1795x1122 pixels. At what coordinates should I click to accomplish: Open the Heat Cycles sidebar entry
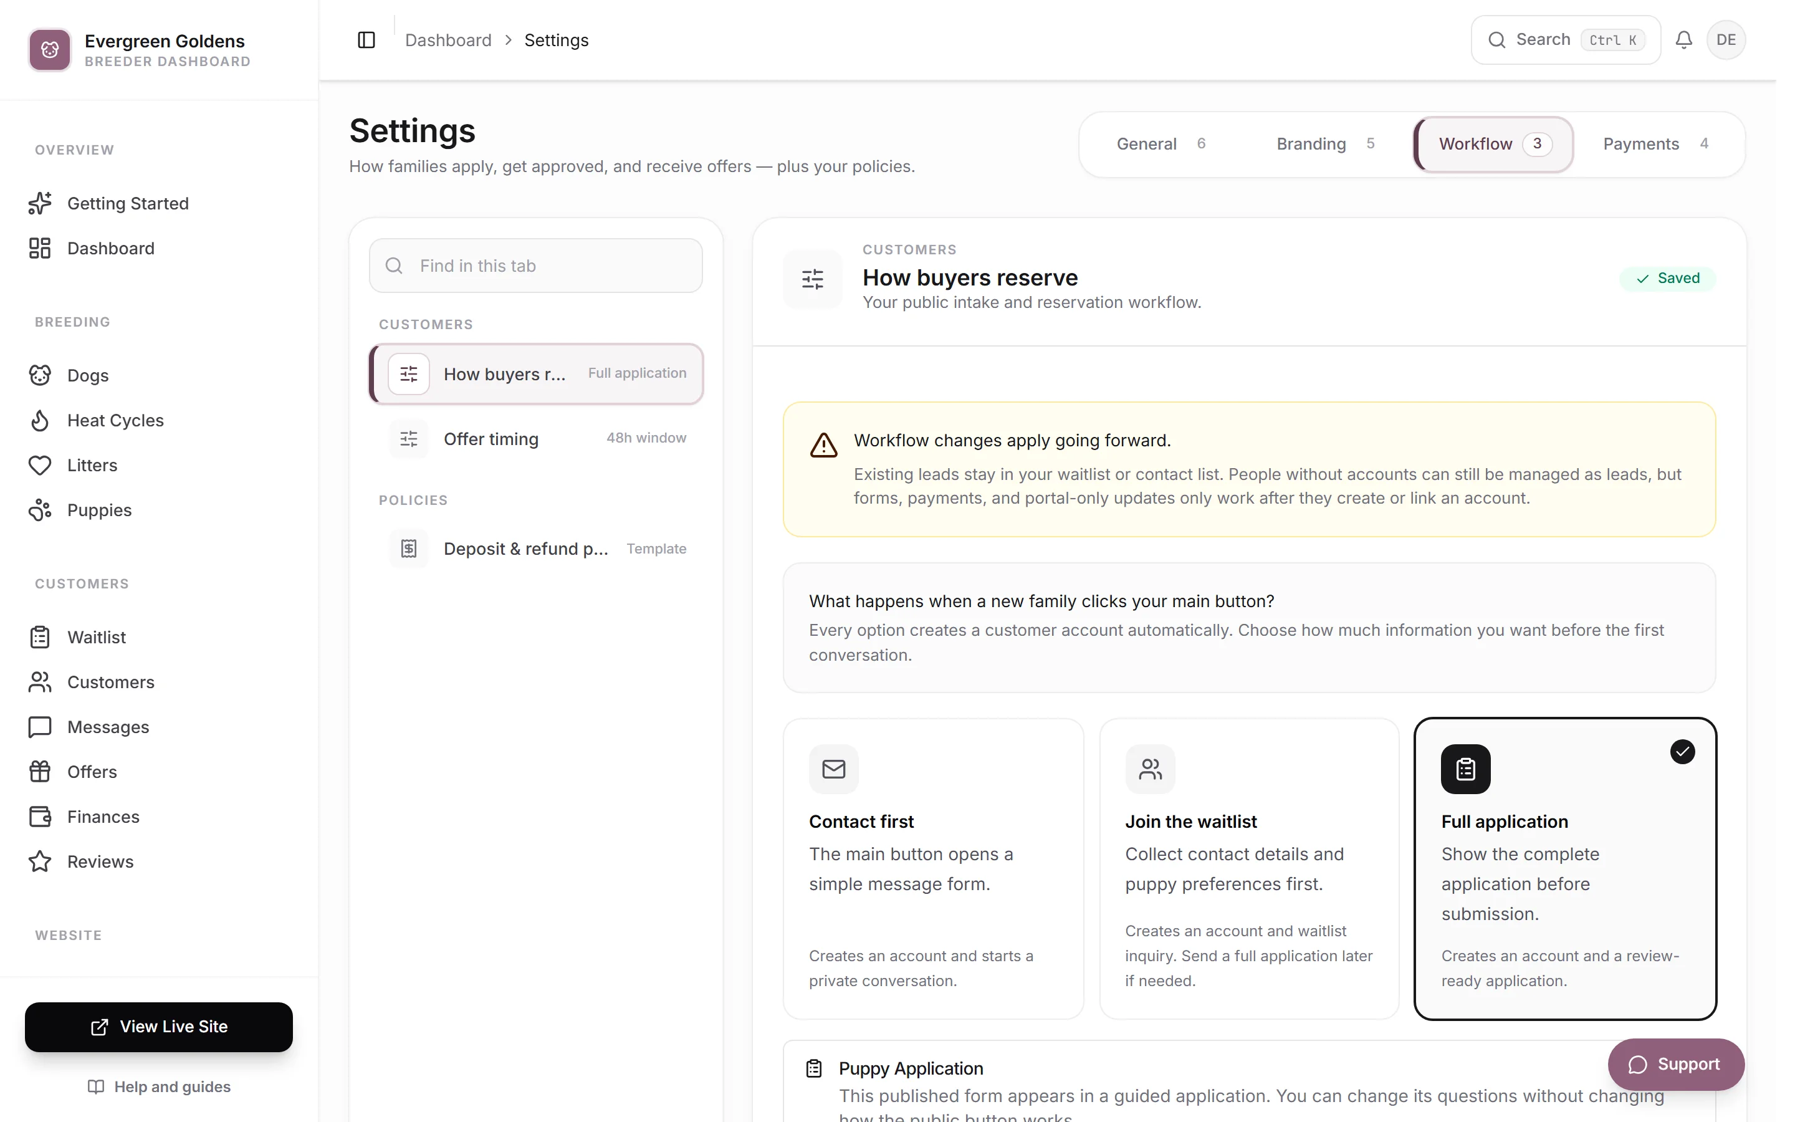(x=159, y=421)
